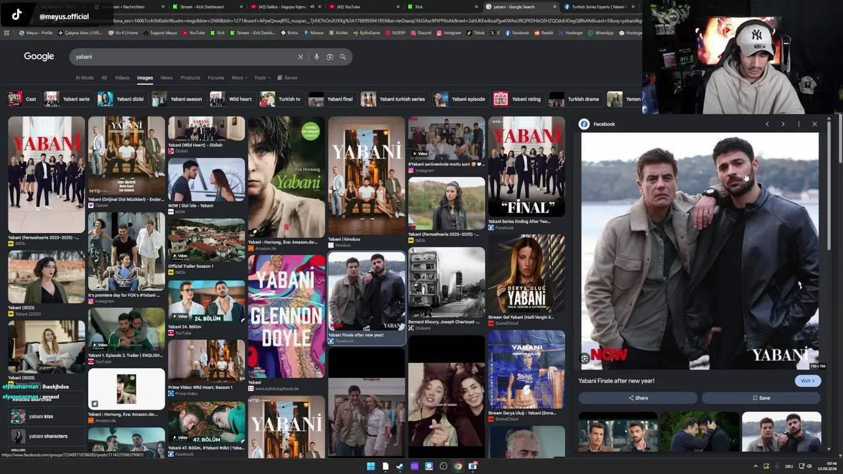Open Google Lens image search icon
Screen dimensions: 843x474
click(x=330, y=57)
